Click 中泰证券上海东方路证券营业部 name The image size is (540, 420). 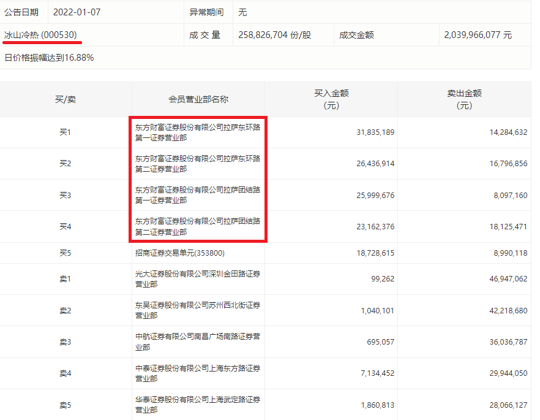198,373
